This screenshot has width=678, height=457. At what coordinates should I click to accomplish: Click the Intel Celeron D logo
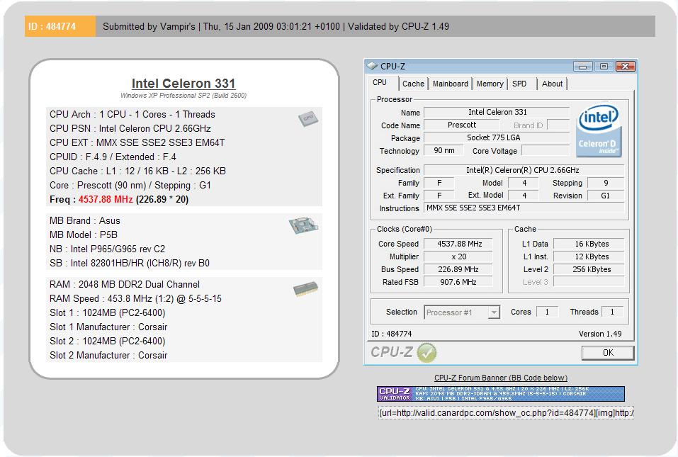(x=599, y=131)
